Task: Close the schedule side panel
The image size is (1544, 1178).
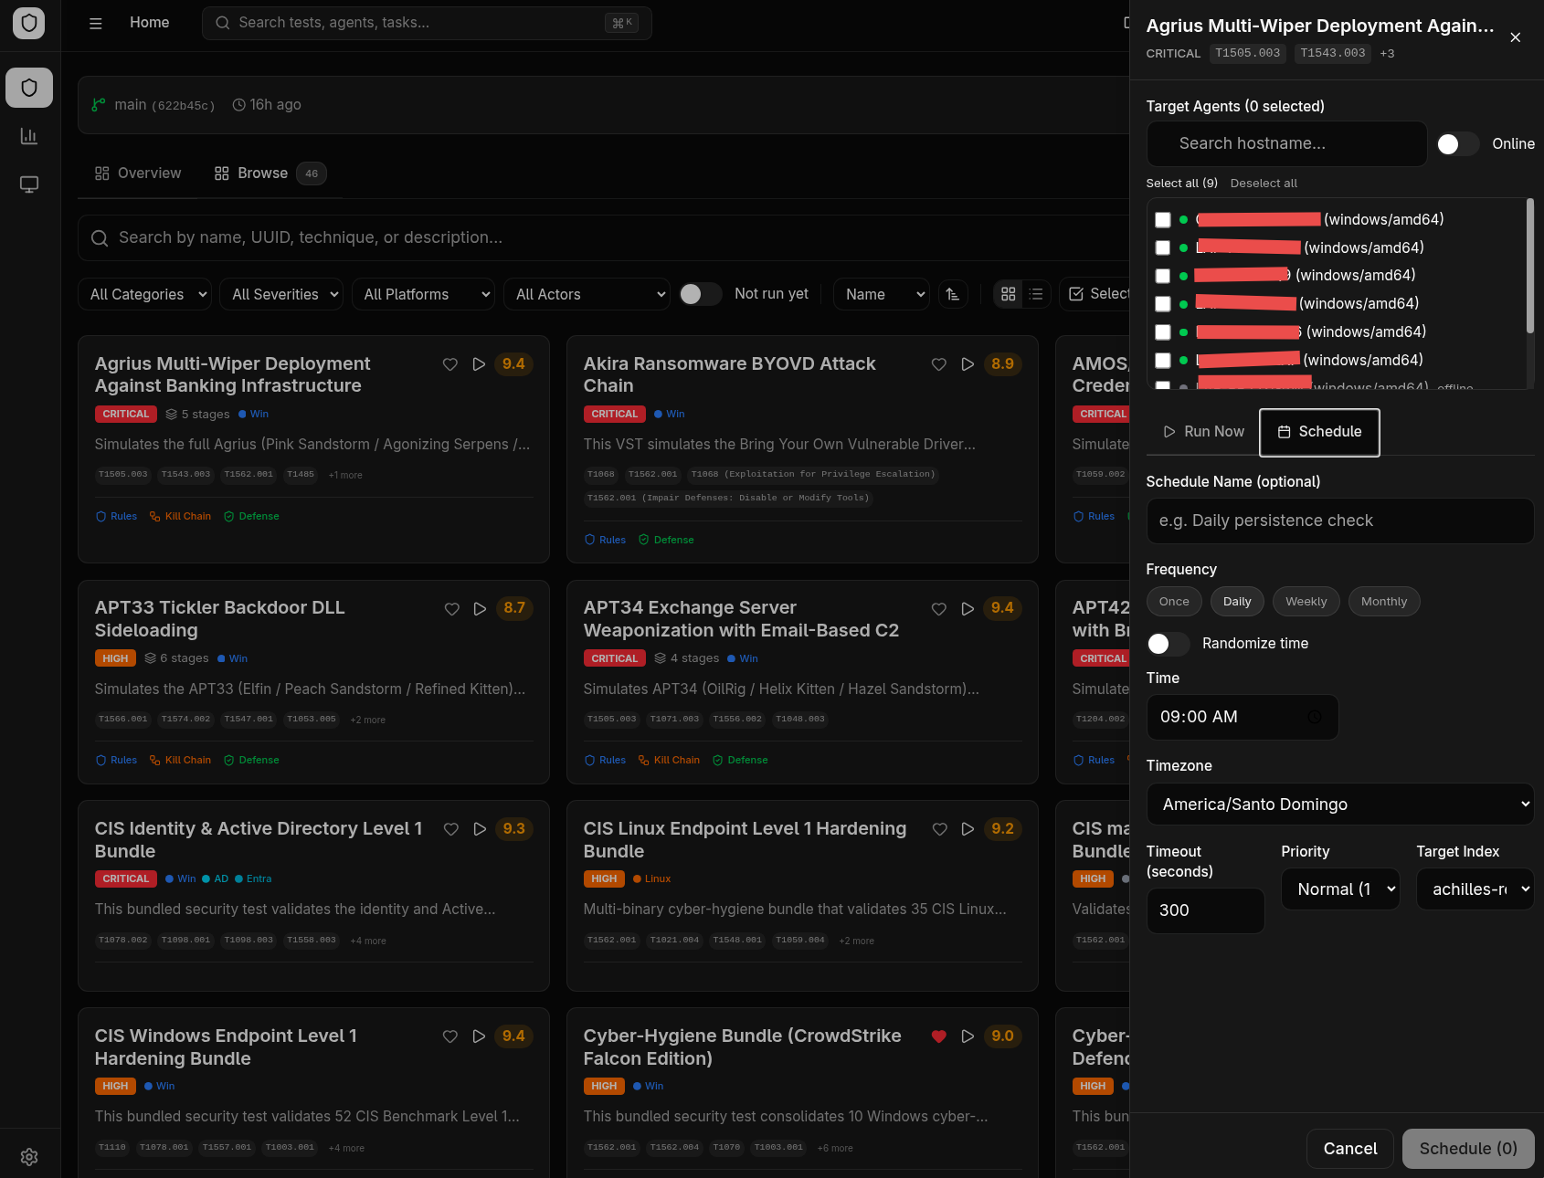Action: (1516, 37)
